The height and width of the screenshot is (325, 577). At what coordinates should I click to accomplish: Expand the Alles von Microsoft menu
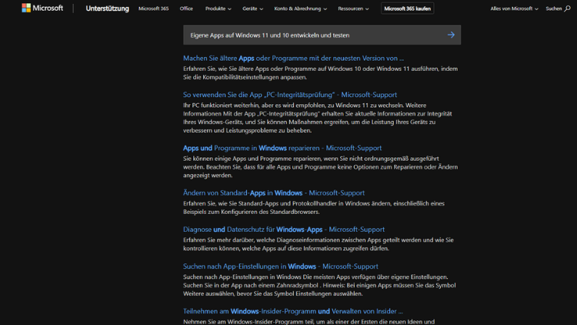(514, 8)
